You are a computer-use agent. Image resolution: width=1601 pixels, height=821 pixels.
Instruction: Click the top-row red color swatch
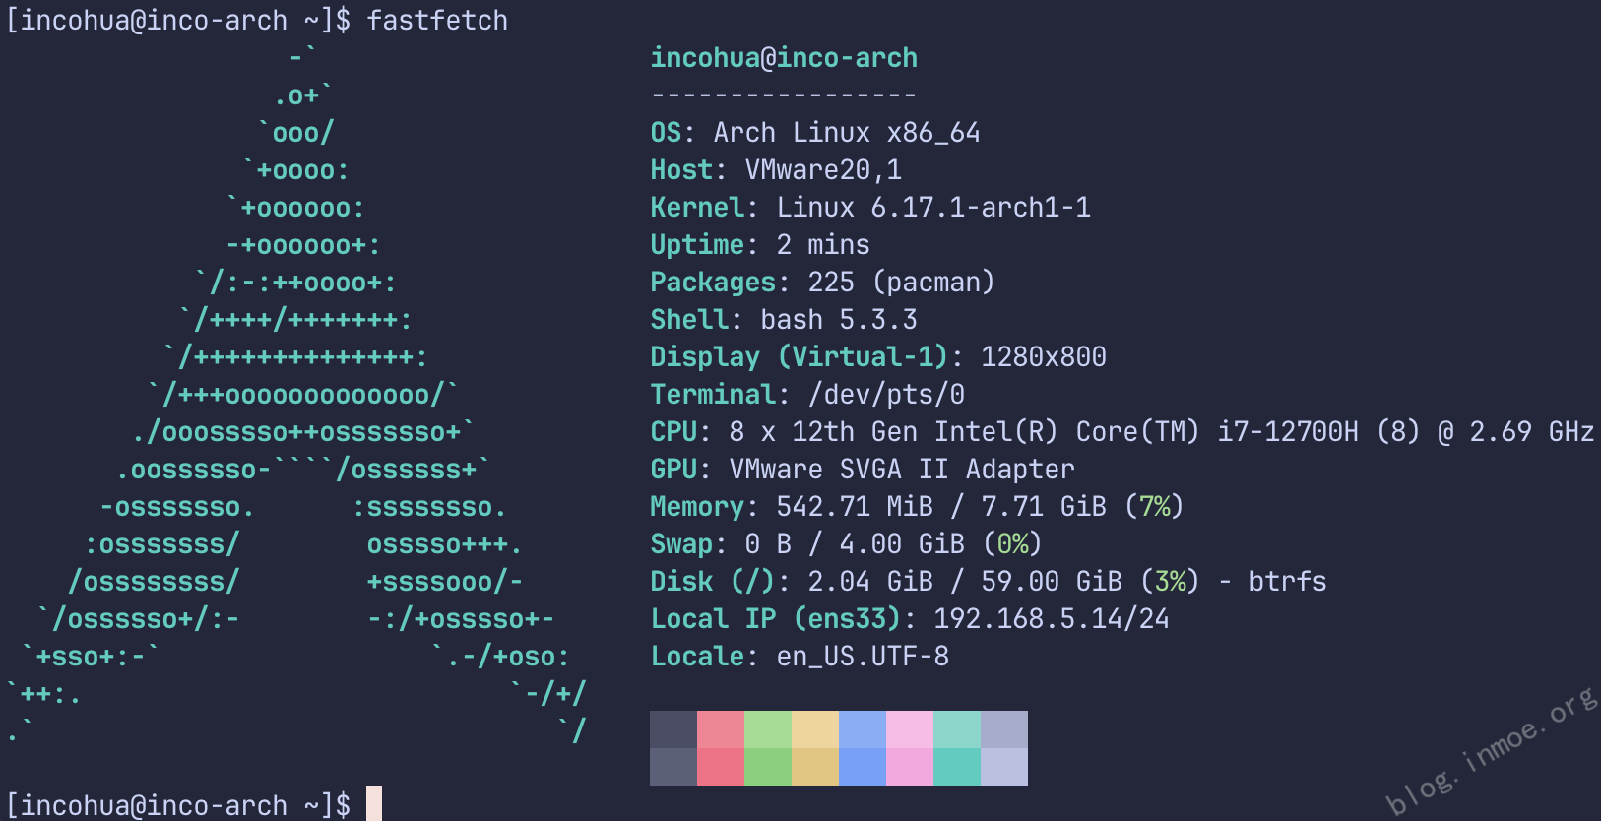(x=721, y=729)
